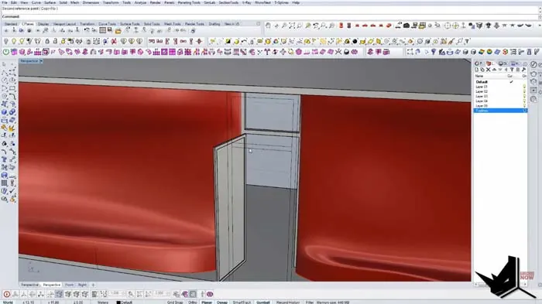Viewport: 542px width, 304px height.
Task: Toggle Record History in status bar
Action: (x=288, y=302)
